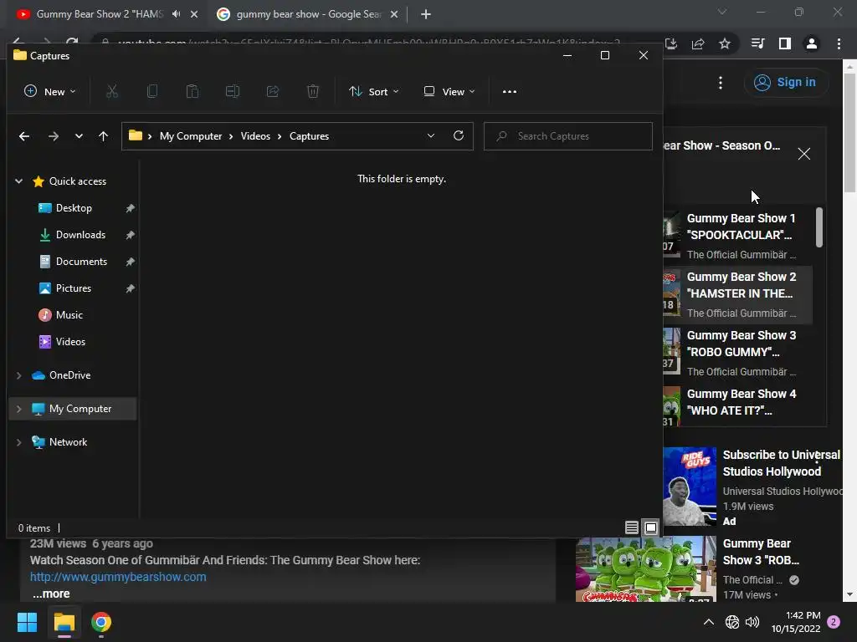Play Gummy Bear Show 1 SPOOKTACULAR playlist item
The height and width of the screenshot is (642, 857).
[737, 235]
